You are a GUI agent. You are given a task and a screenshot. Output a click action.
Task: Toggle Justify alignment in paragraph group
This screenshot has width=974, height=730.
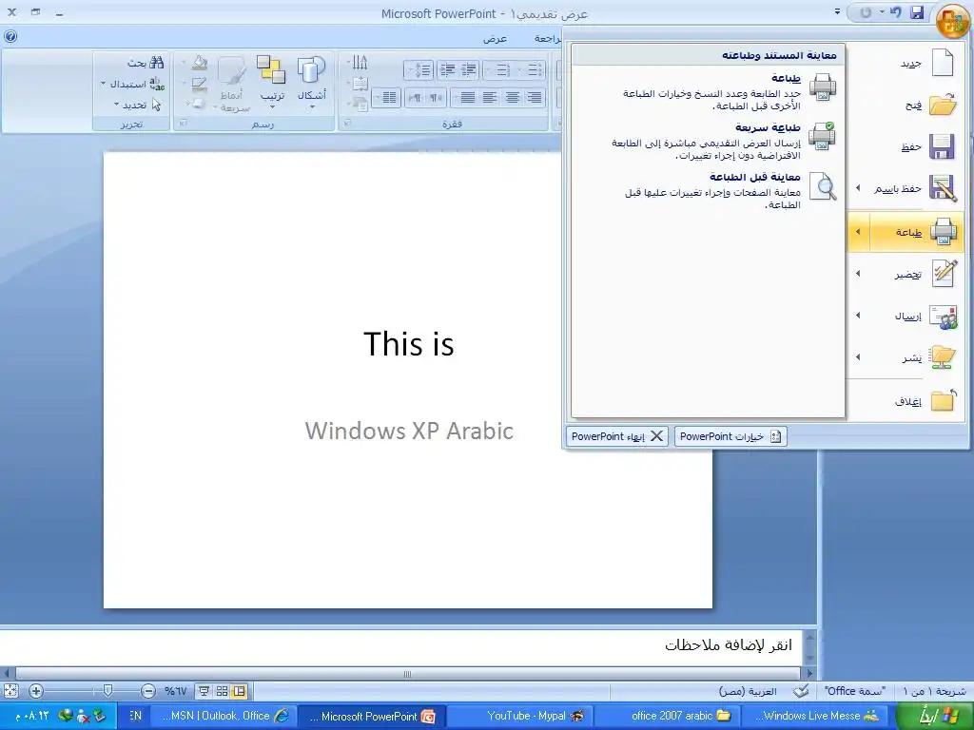pyautogui.click(x=468, y=98)
